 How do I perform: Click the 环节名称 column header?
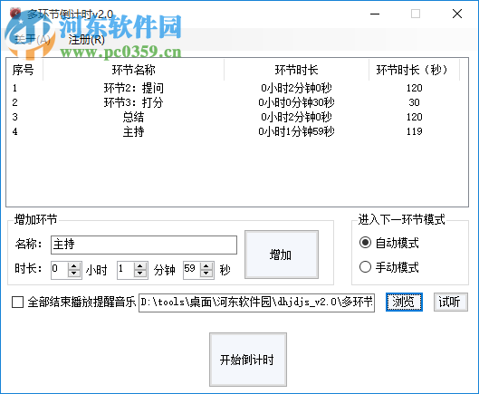[133, 70]
